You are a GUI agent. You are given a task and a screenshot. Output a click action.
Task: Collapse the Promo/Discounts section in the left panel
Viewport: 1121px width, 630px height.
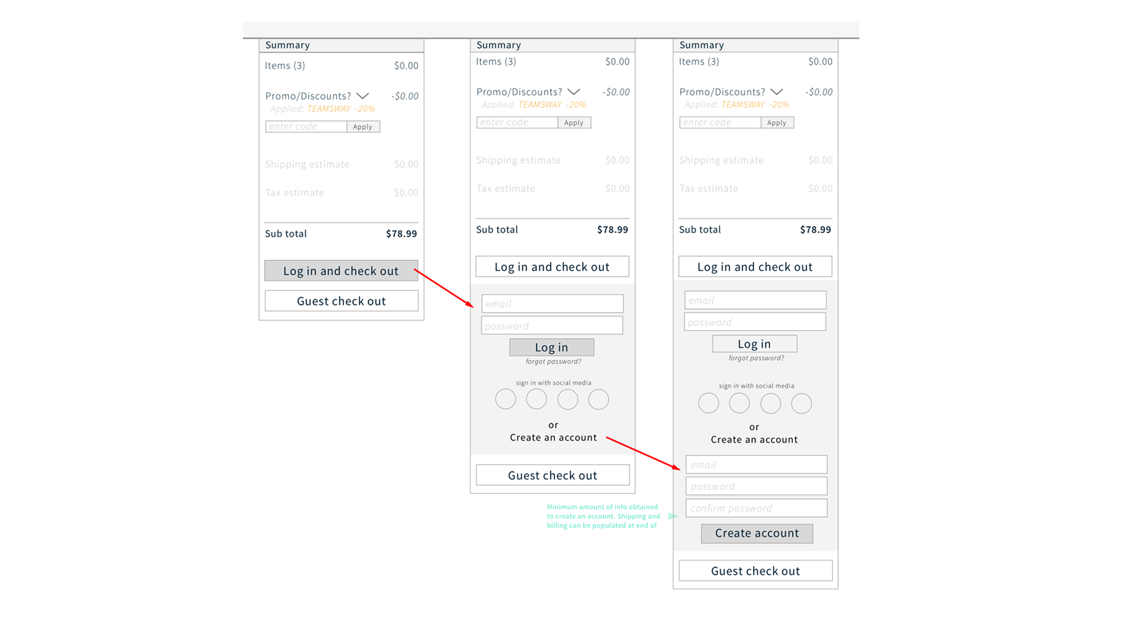[362, 96]
